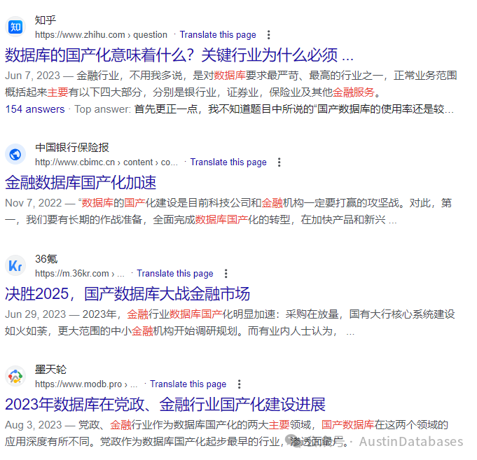The height and width of the screenshot is (460, 477).
Task: Open more options for modb.pro result
Action: [240, 384]
